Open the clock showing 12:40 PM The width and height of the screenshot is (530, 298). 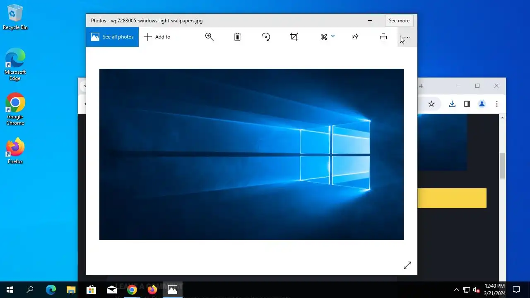[495, 290]
